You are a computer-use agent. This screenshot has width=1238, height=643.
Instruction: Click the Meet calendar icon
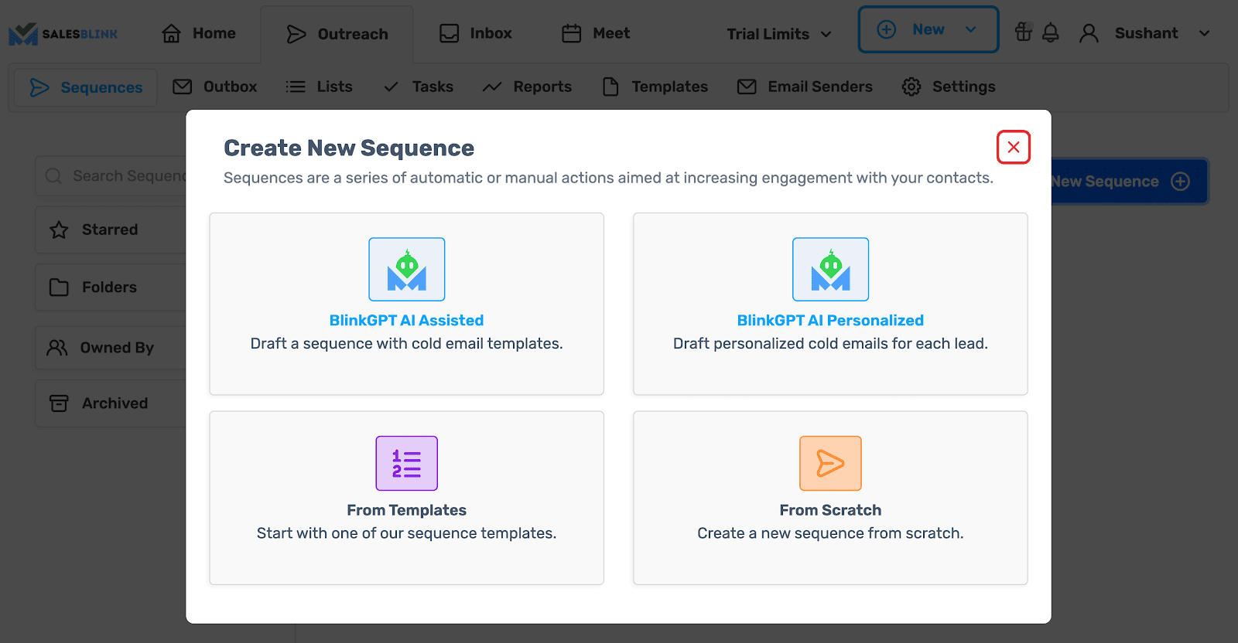coord(571,33)
